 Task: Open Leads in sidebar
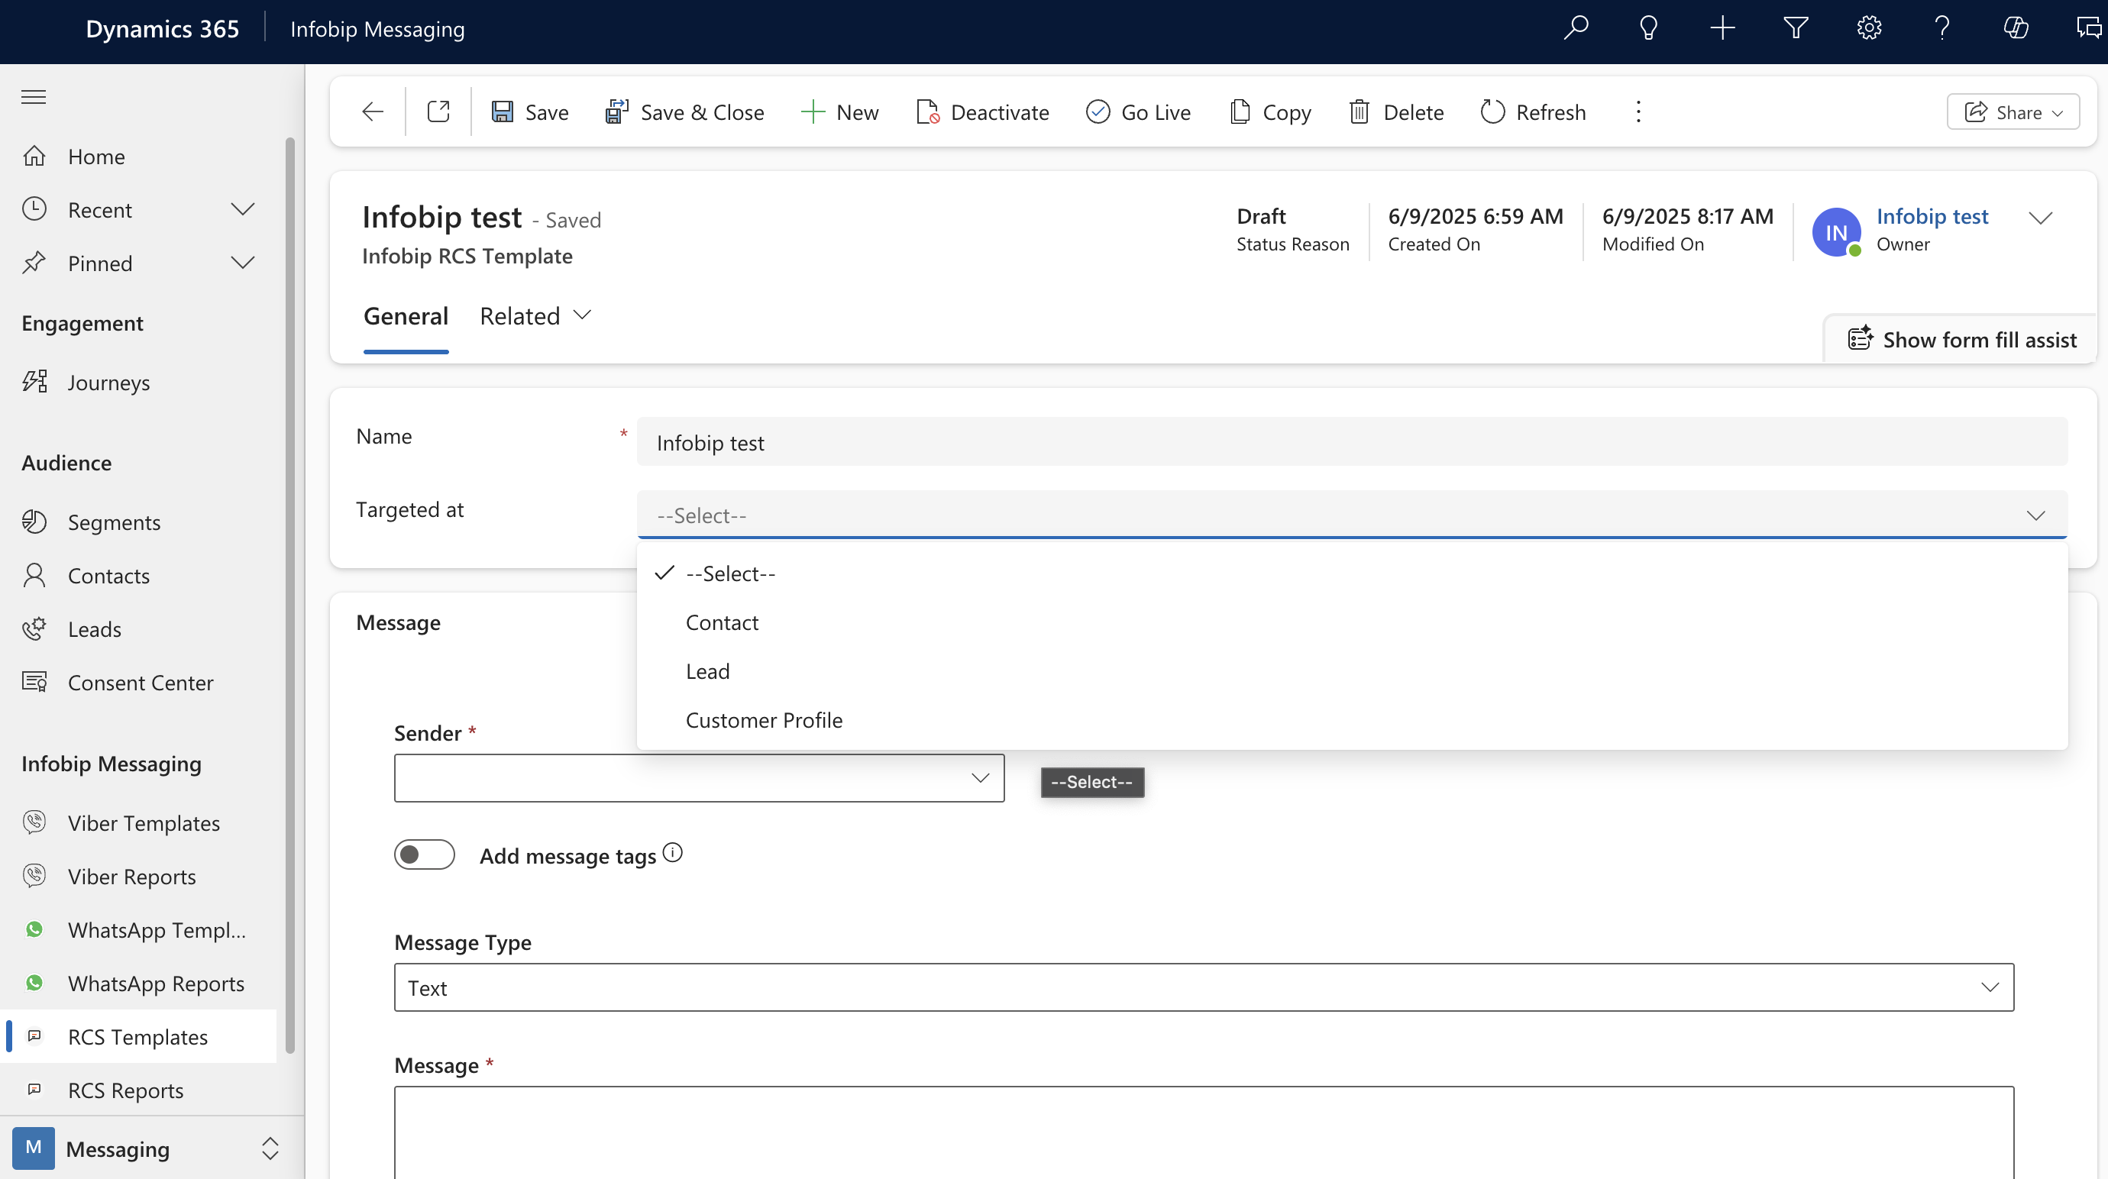coord(139,629)
